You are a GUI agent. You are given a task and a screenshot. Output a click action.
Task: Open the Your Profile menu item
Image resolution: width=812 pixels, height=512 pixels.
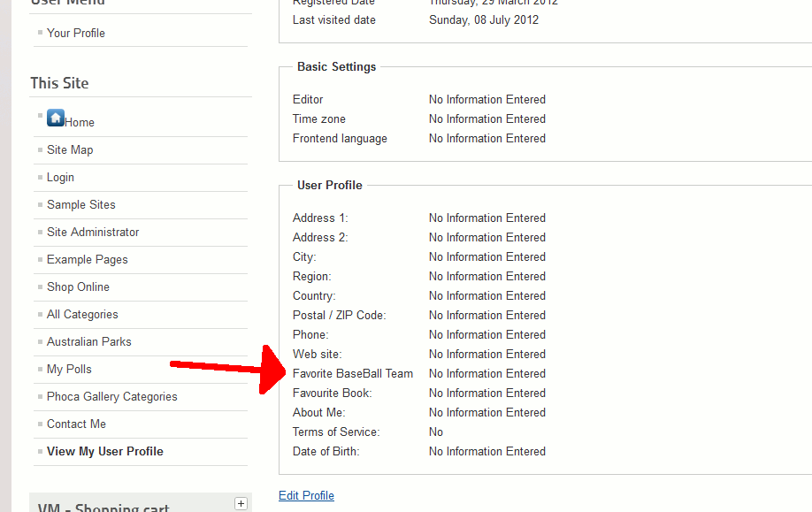pyautogui.click(x=75, y=33)
